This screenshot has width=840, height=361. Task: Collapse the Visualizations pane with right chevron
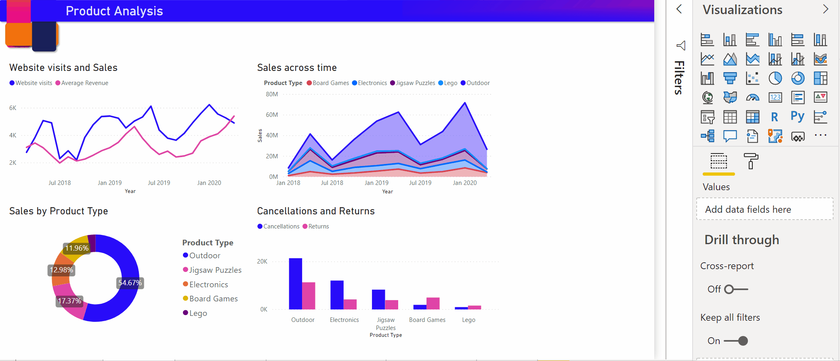tap(825, 9)
